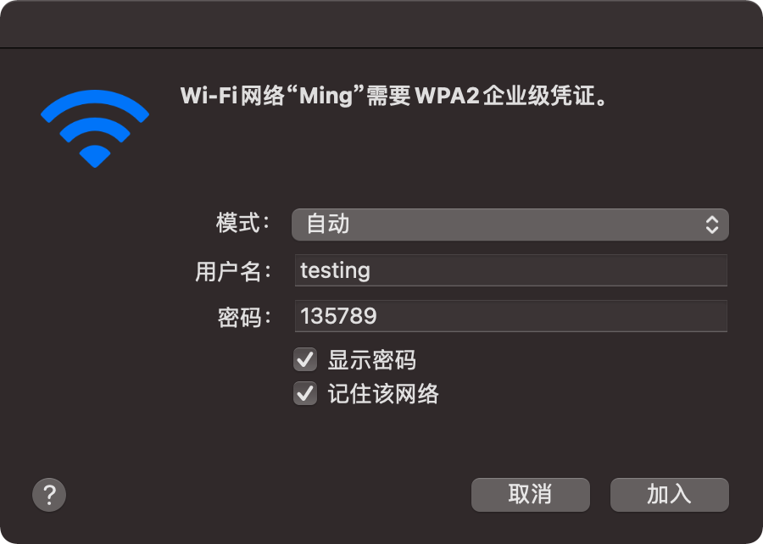
Task: Click the word testing in the username box
Action: click(x=336, y=270)
